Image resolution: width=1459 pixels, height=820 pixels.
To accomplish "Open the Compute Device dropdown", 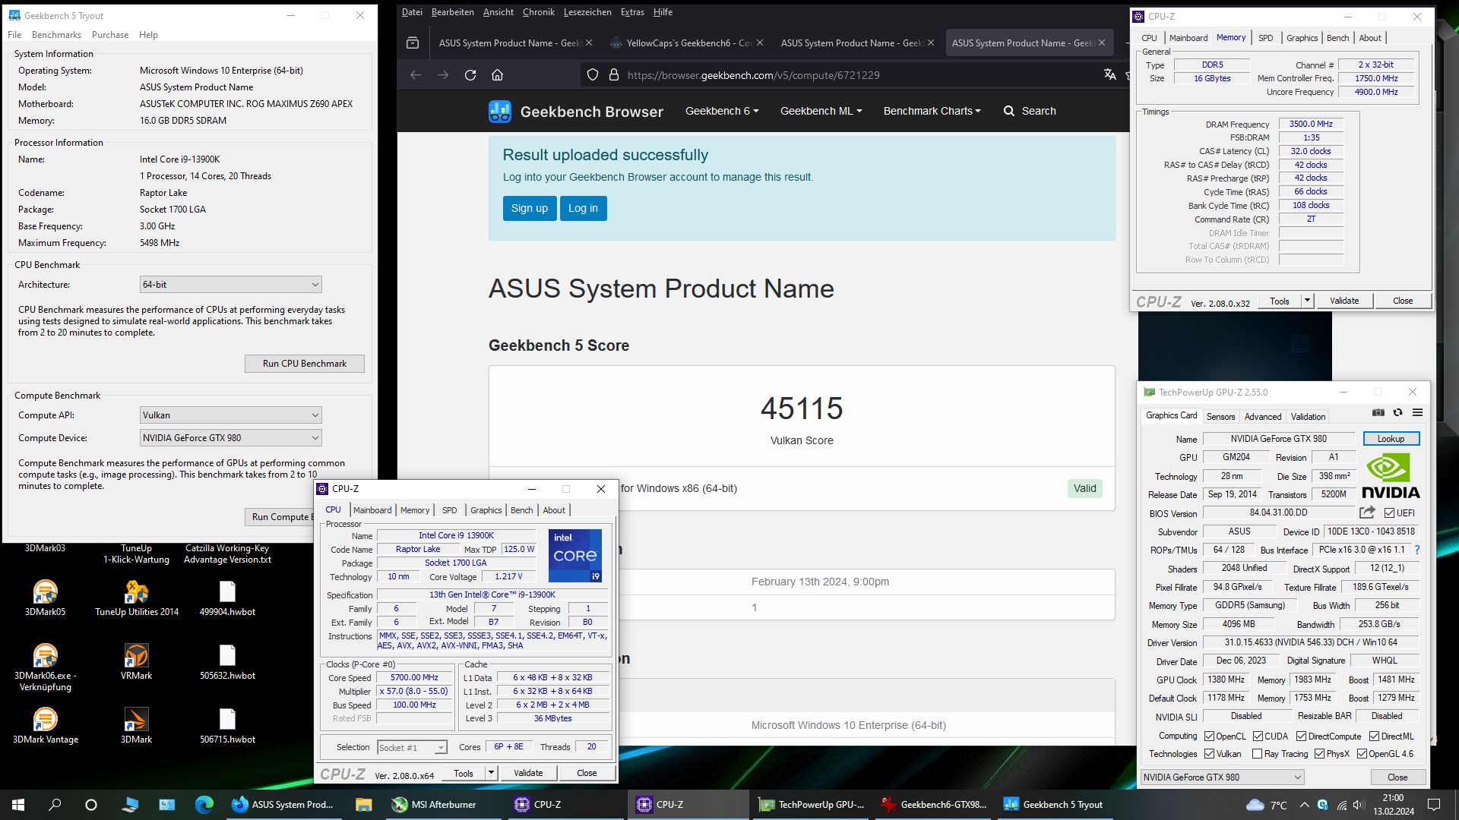I will pyautogui.click(x=231, y=438).
